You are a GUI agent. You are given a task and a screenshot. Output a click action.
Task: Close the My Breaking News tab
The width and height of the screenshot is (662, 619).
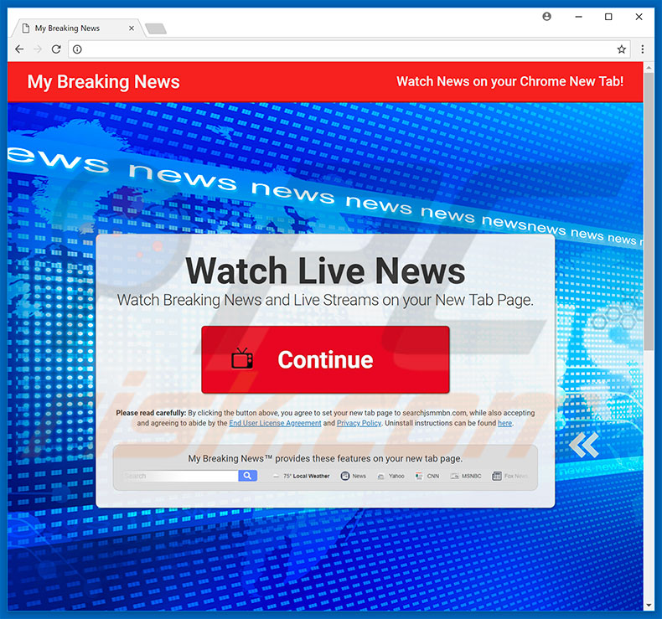pyautogui.click(x=132, y=28)
